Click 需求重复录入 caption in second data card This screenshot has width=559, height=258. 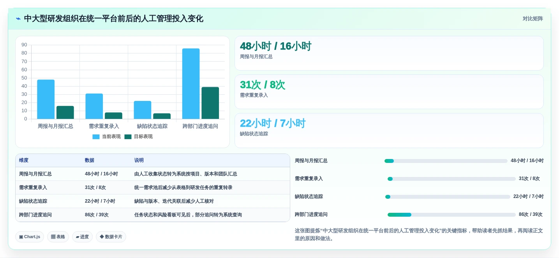(254, 95)
